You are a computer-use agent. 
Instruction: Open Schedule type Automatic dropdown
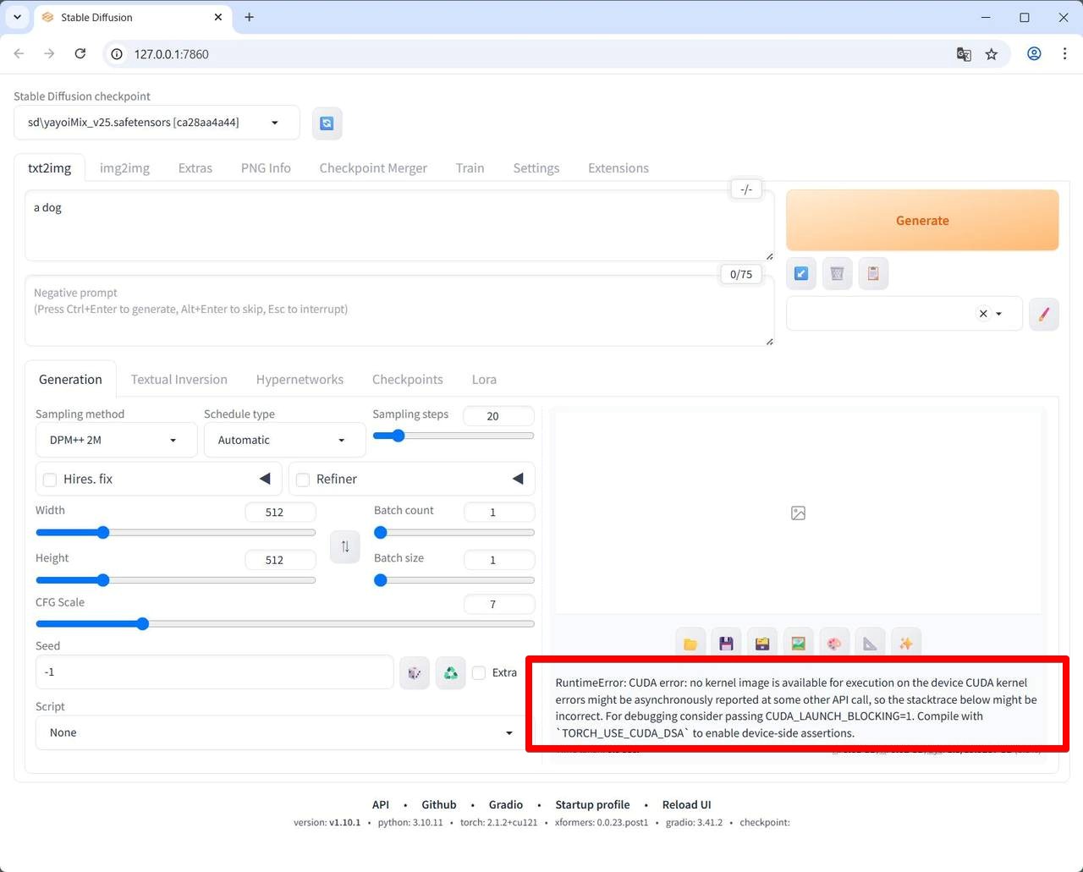[x=284, y=440]
